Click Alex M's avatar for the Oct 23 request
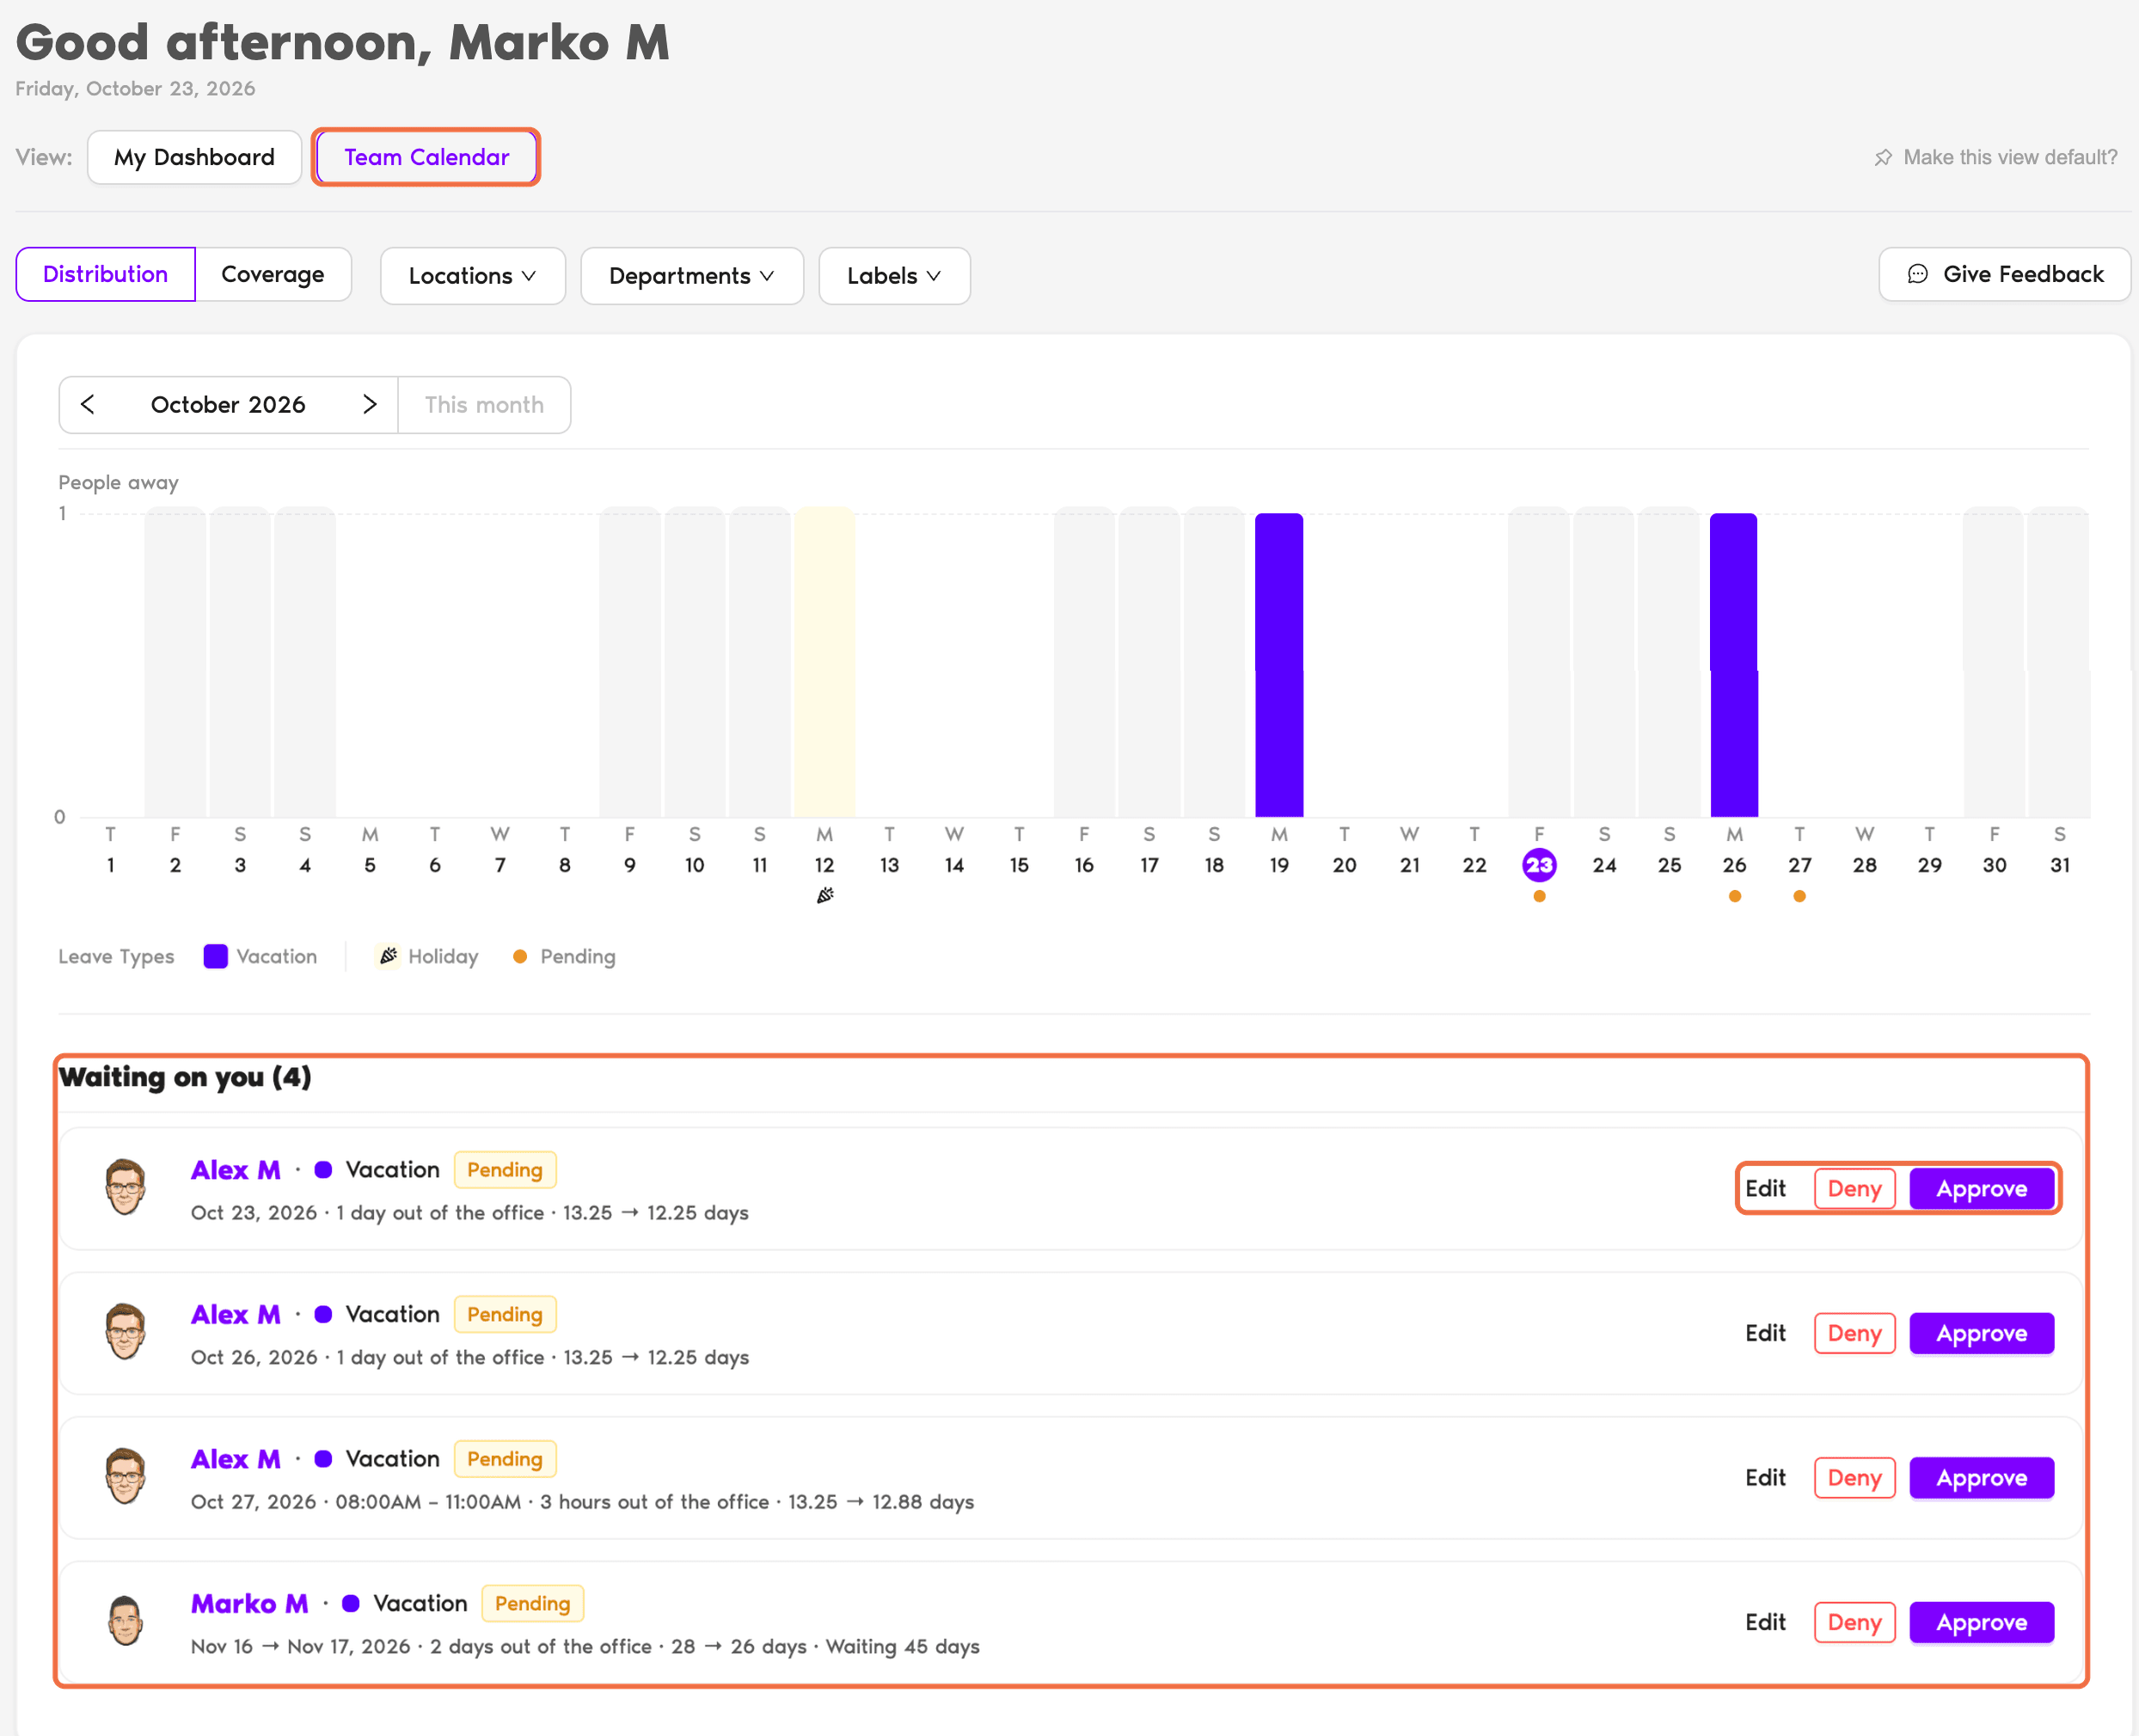This screenshot has height=1736, width=2139. click(126, 1187)
